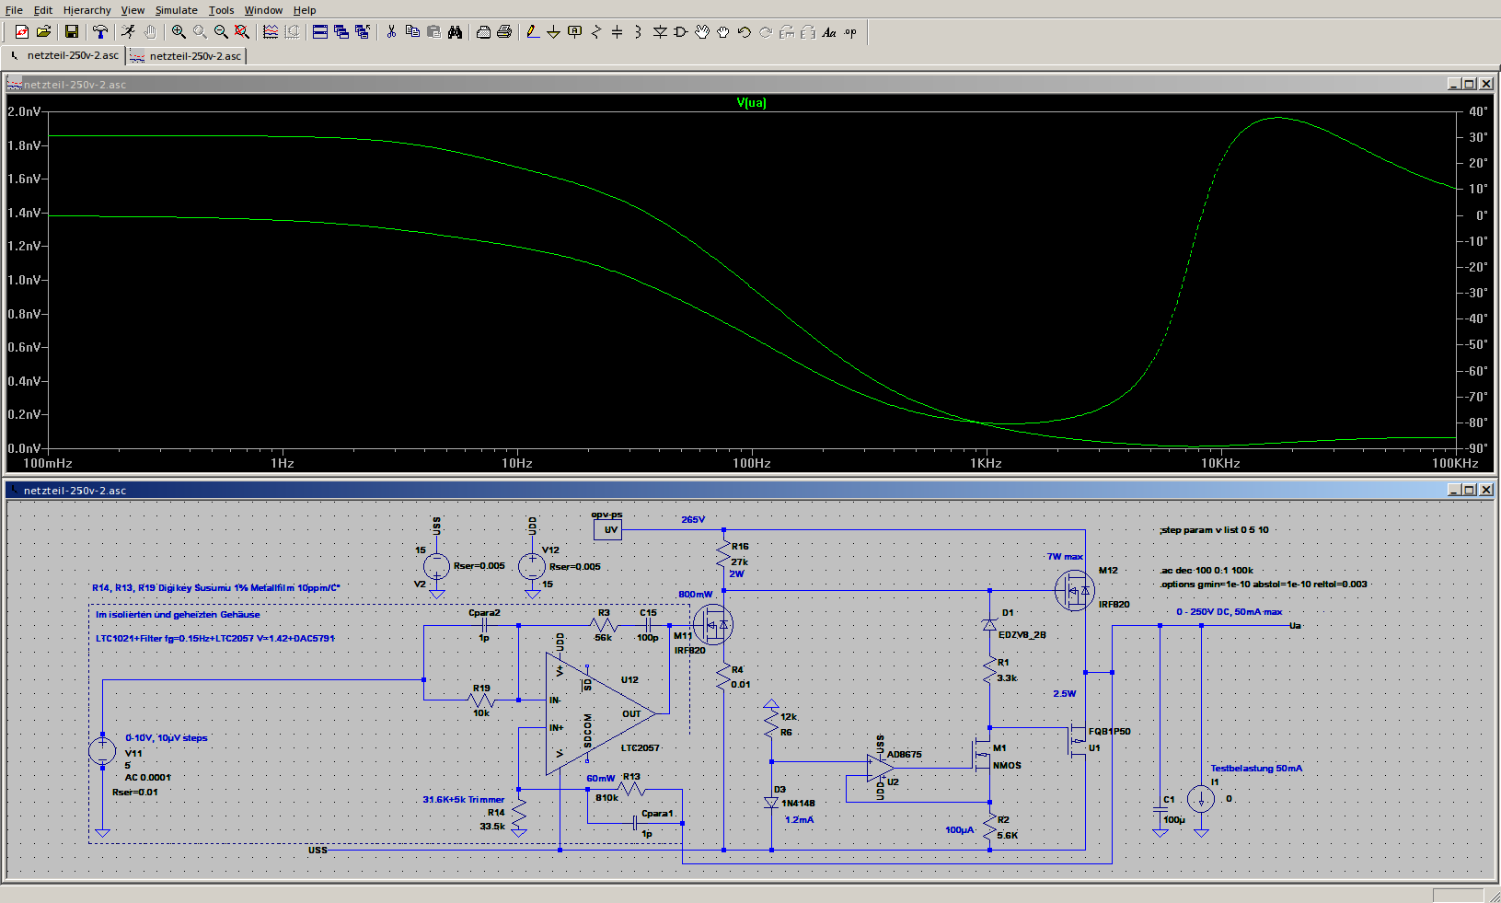Image resolution: width=1501 pixels, height=903 pixels.
Task: Click the Testbelastung 50mA annotation
Action: (x=1256, y=769)
